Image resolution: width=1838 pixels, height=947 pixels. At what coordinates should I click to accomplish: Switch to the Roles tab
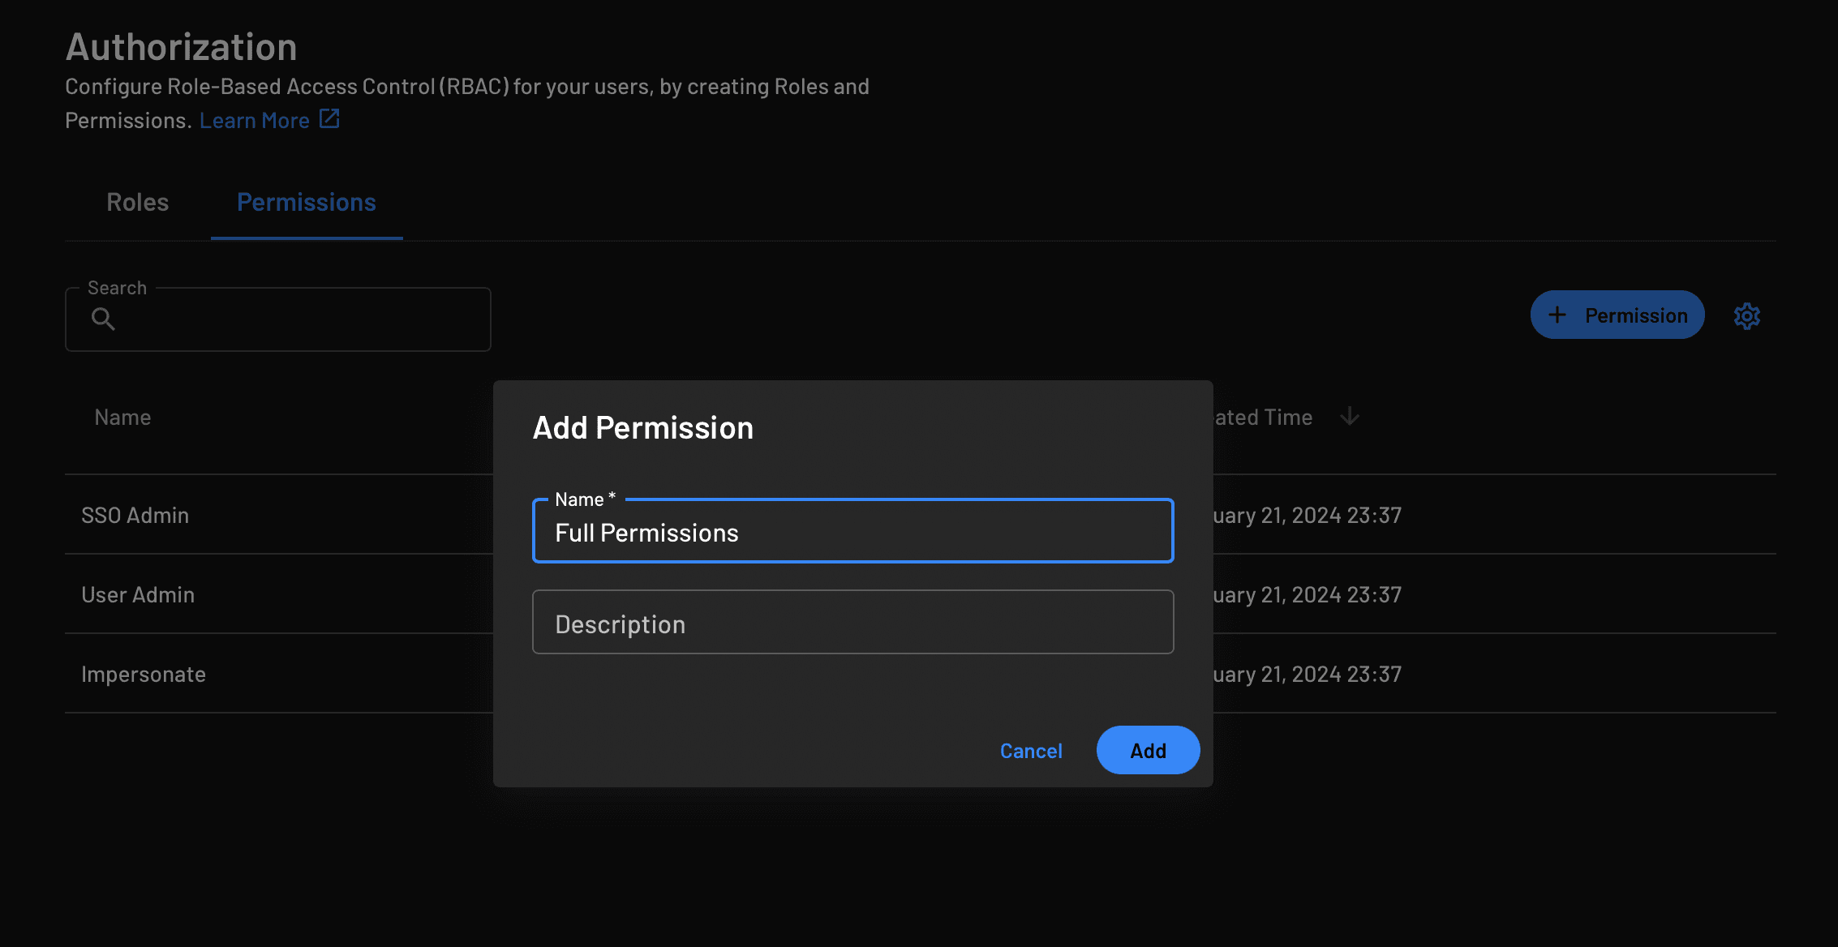137,203
